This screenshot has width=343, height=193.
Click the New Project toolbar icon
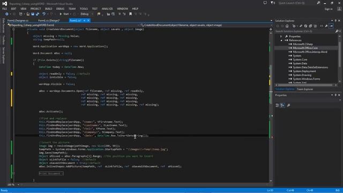point(20,14)
